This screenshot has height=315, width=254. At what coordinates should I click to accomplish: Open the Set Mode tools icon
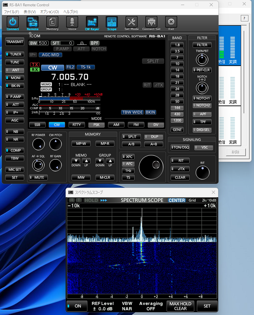point(132,22)
